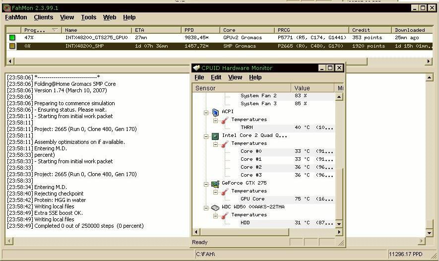This screenshot has height=261, width=439.
Task: Click thermometer icon under Intel Core 2 Quad
Action: click(225, 144)
